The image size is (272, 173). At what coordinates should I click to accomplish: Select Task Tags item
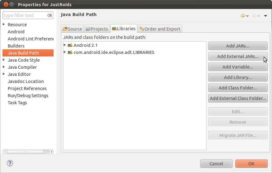[17, 103]
